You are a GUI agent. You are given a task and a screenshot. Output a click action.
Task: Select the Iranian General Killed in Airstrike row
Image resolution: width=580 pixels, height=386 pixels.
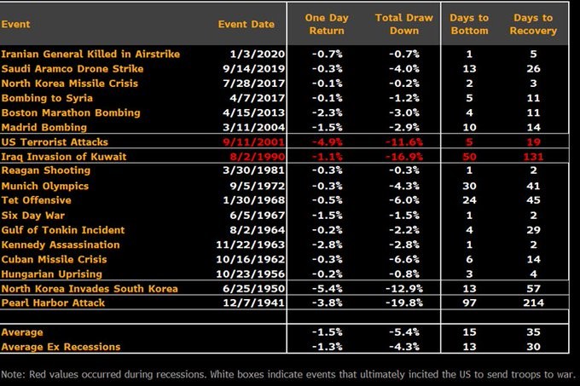click(x=90, y=55)
